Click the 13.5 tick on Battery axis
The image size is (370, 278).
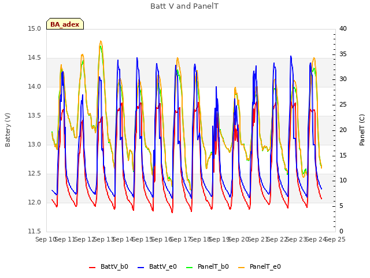35,116
